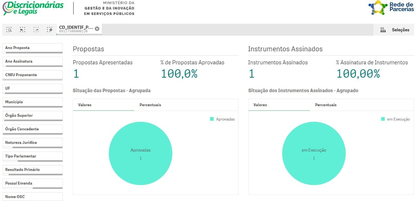Switch to Percentuais tab in Propostas chart

tap(150, 105)
